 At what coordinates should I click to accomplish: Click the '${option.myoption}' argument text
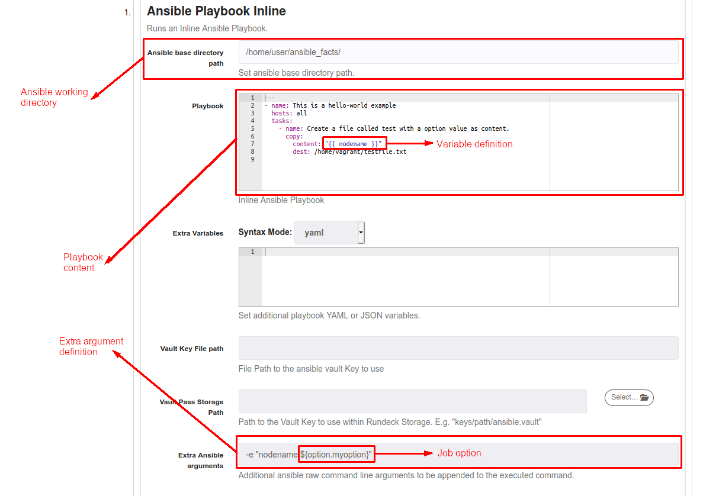(336, 455)
